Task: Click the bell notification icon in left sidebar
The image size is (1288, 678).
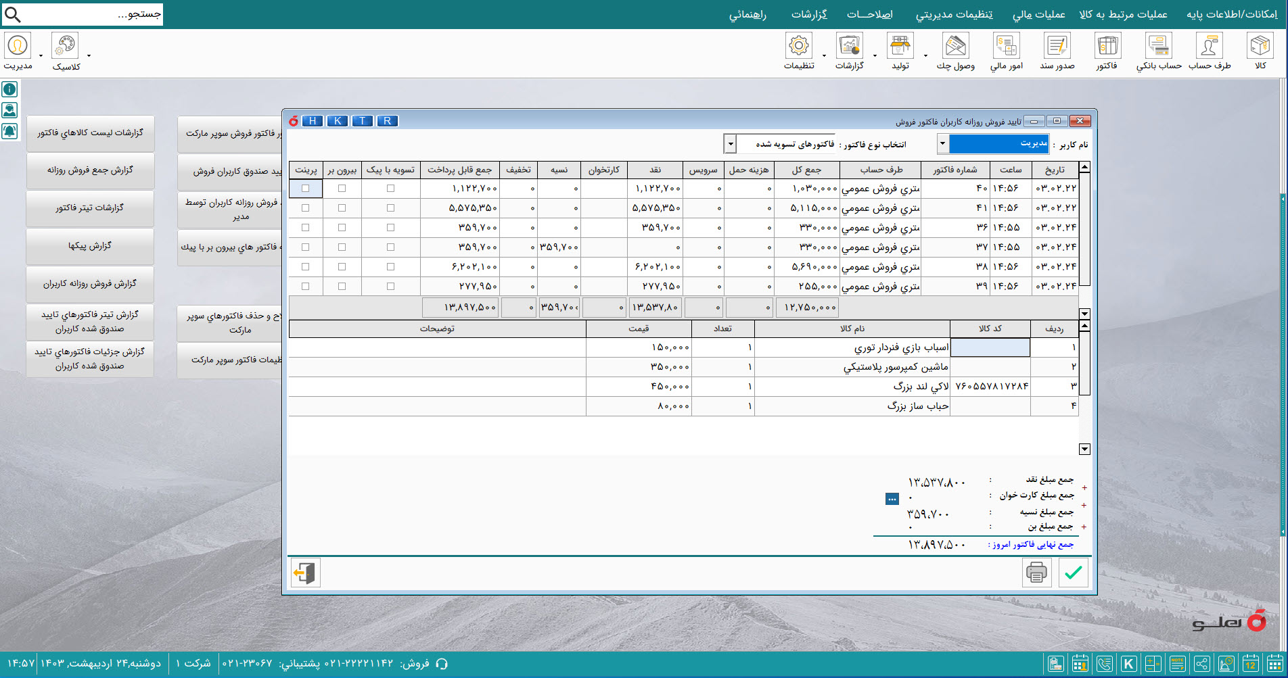Action: (x=9, y=131)
